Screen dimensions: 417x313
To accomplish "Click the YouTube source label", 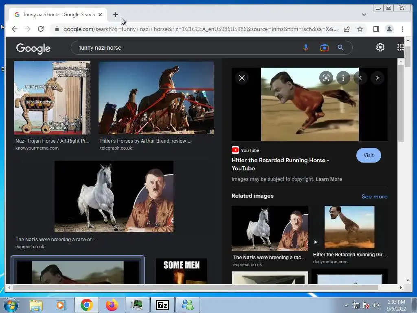I will tap(246, 150).
